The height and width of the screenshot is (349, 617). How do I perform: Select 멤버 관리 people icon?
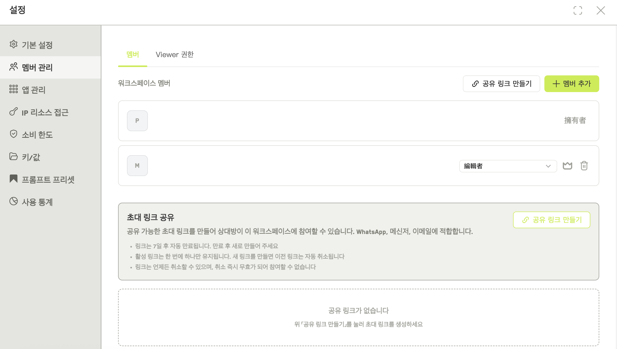tap(14, 67)
